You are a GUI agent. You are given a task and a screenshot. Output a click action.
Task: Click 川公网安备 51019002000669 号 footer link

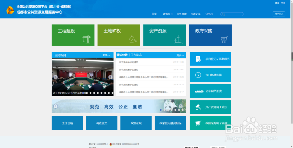coord(126,144)
